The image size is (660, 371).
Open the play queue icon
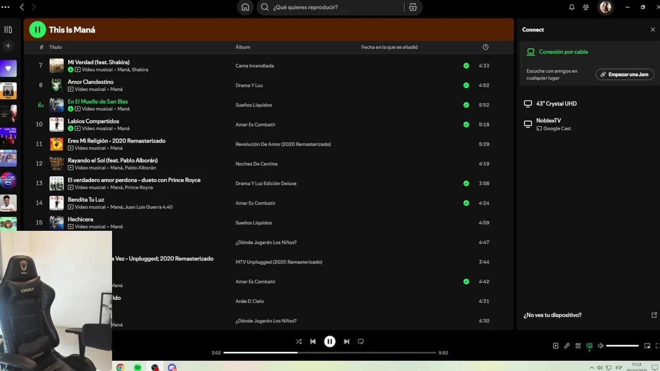click(x=578, y=346)
